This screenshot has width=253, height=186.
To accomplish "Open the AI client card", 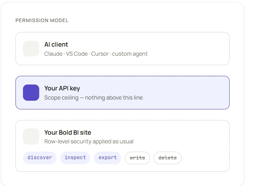I will (122, 49).
